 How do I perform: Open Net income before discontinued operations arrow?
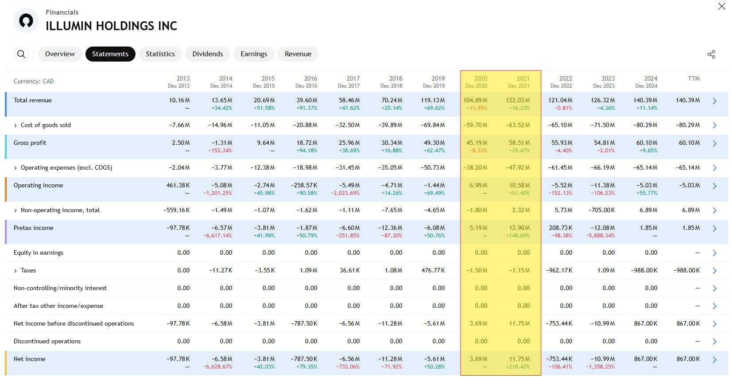tap(714, 324)
